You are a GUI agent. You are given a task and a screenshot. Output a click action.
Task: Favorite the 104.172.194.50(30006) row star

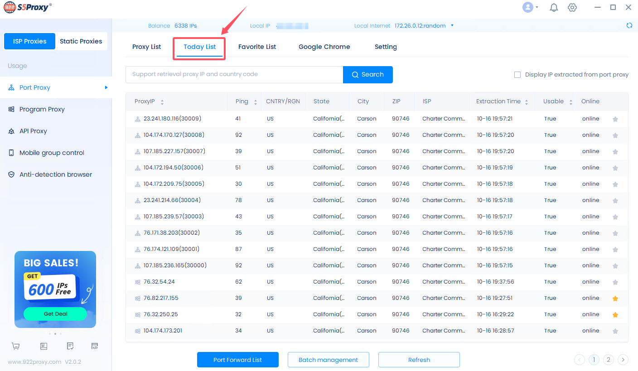(x=615, y=168)
